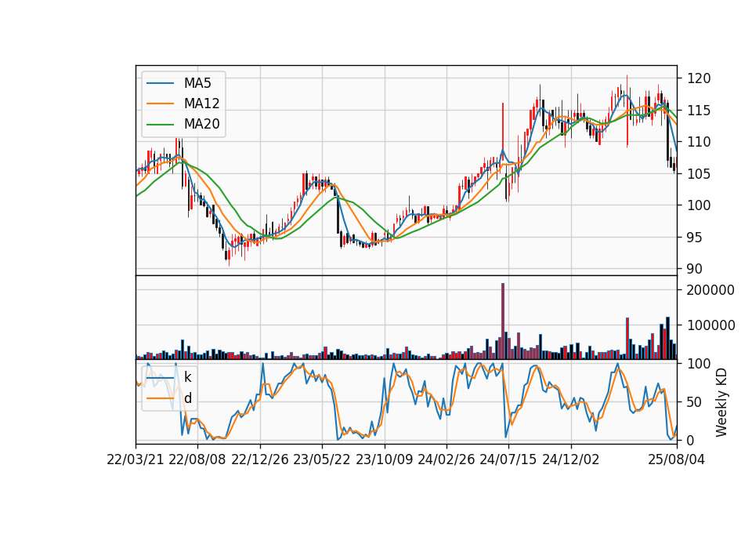Click the 22/08/08 date tick label

197,459
